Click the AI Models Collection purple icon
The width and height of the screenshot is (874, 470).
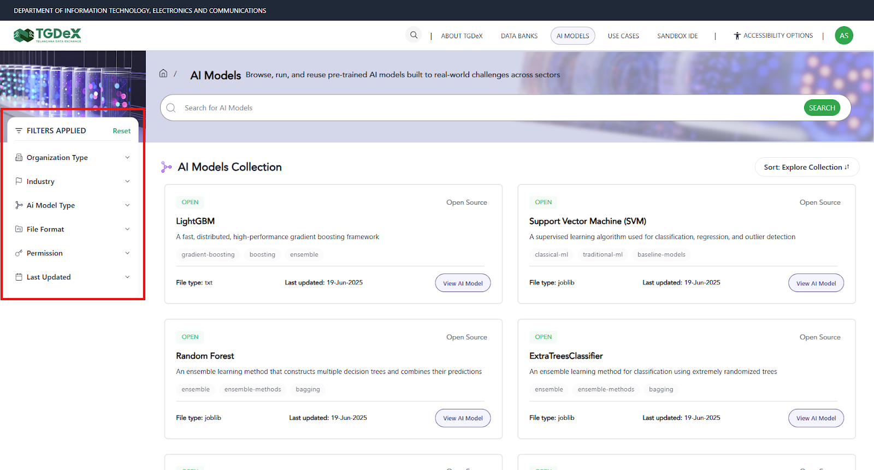click(166, 167)
